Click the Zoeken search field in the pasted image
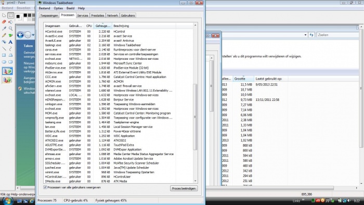The image size is (364, 205). (x=338, y=35)
